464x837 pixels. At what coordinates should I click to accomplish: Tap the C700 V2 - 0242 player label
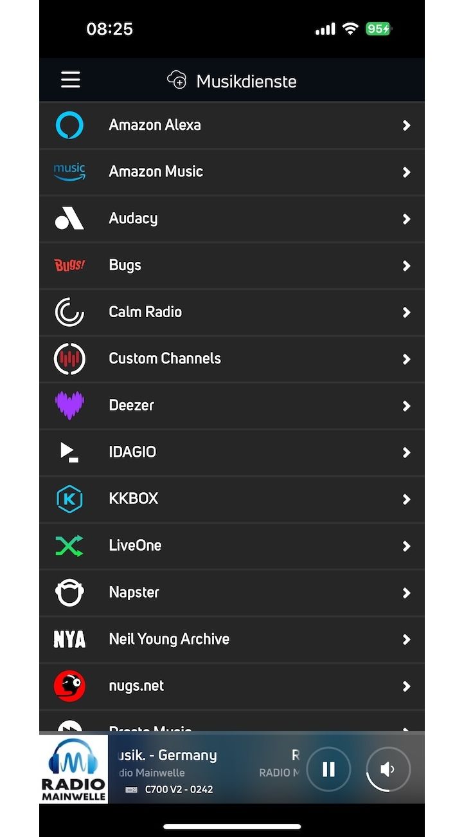(179, 789)
